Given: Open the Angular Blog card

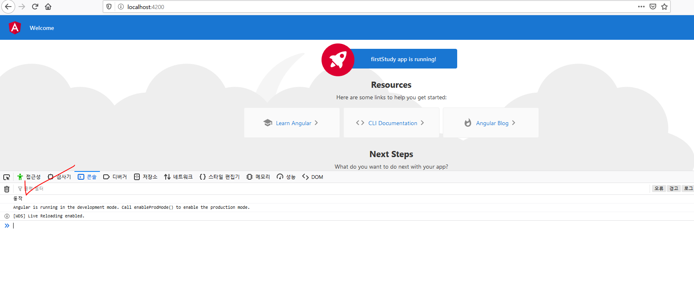Looking at the screenshot, I should click(x=491, y=123).
